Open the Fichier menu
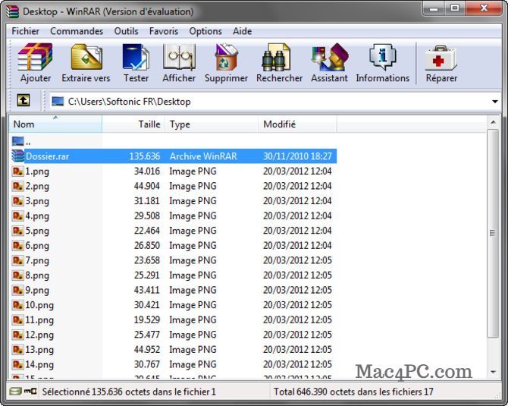Image resolution: width=508 pixels, height=406 pixels. tap(25, 31)
